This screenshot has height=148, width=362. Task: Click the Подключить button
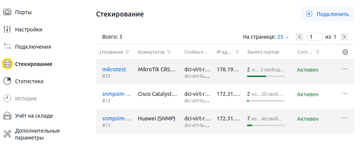click(327, 14)
